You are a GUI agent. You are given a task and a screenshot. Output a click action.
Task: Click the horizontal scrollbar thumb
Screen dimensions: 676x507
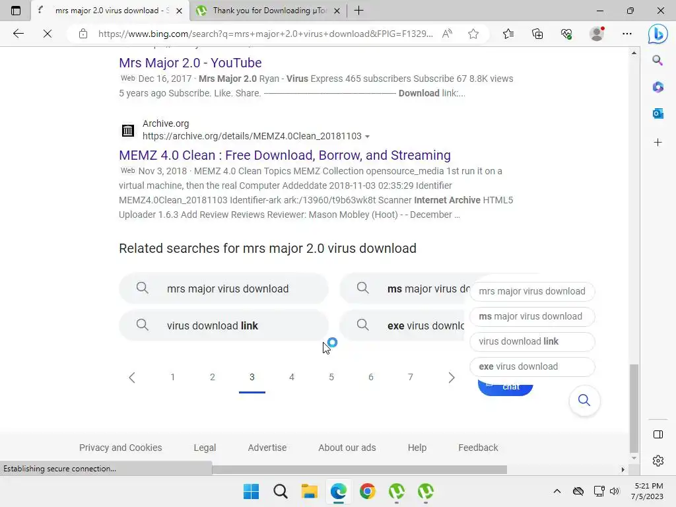point(360,469)
